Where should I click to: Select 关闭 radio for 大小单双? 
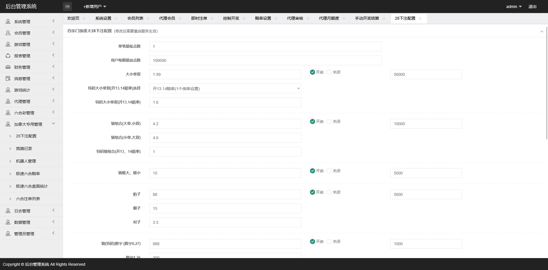[x=329, y=72]
